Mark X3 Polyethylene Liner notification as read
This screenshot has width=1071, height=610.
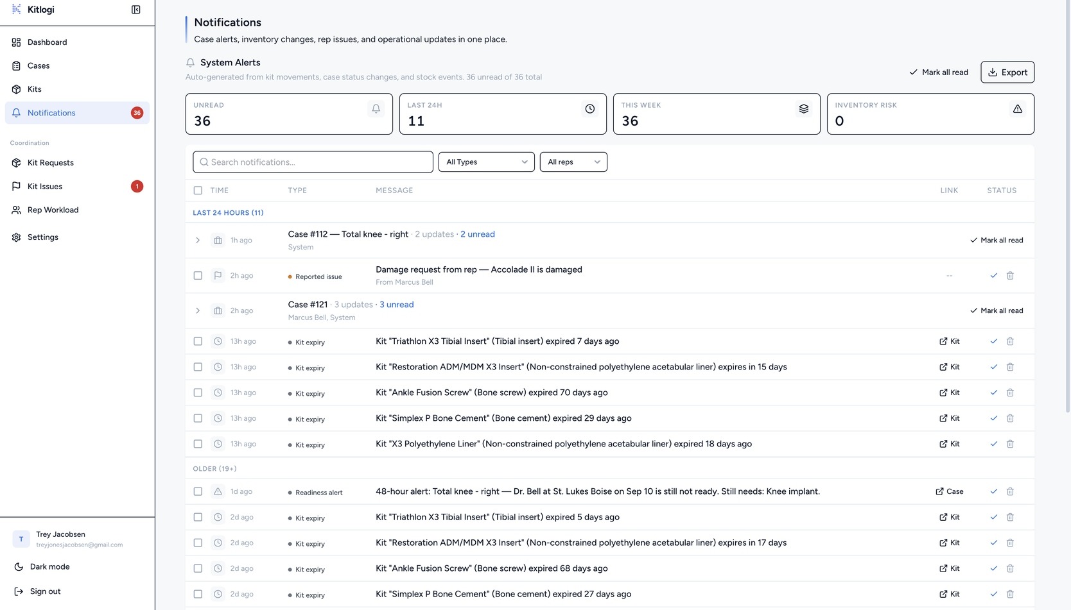pos(993,444)
